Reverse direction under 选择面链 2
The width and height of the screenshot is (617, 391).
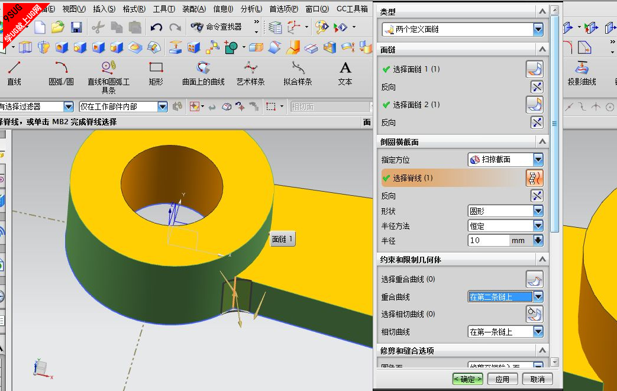537,122
